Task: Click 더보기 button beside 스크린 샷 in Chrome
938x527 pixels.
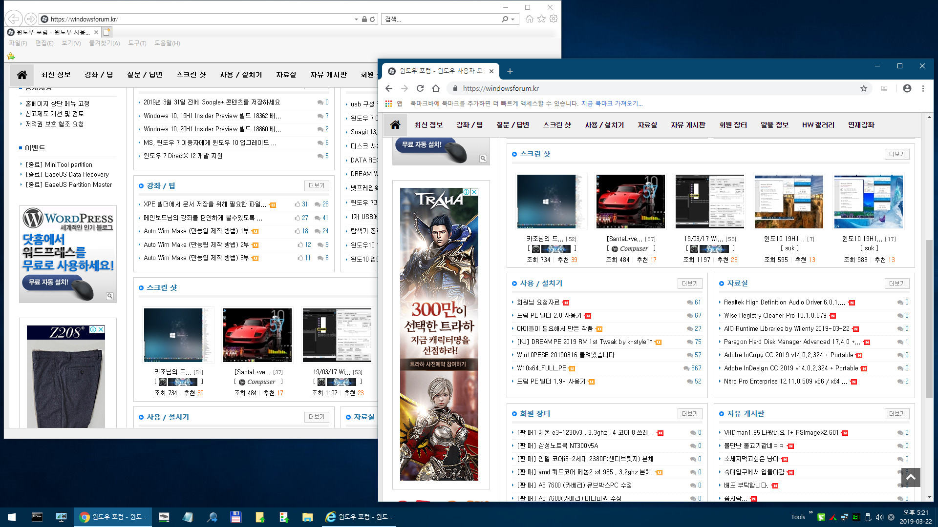Action: [x=897, y=154]
